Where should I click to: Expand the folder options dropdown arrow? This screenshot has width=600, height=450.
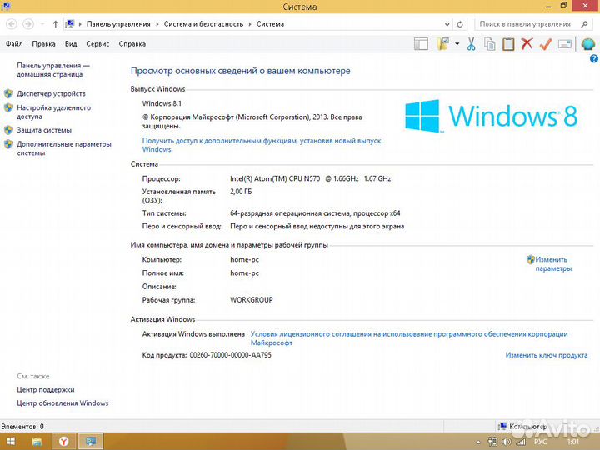coord(457,44)
